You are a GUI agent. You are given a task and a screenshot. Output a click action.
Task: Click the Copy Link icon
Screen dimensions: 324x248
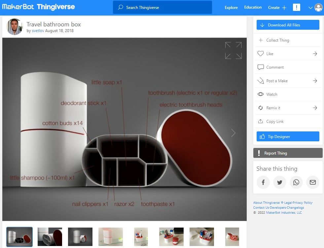[x=261, y=121]
